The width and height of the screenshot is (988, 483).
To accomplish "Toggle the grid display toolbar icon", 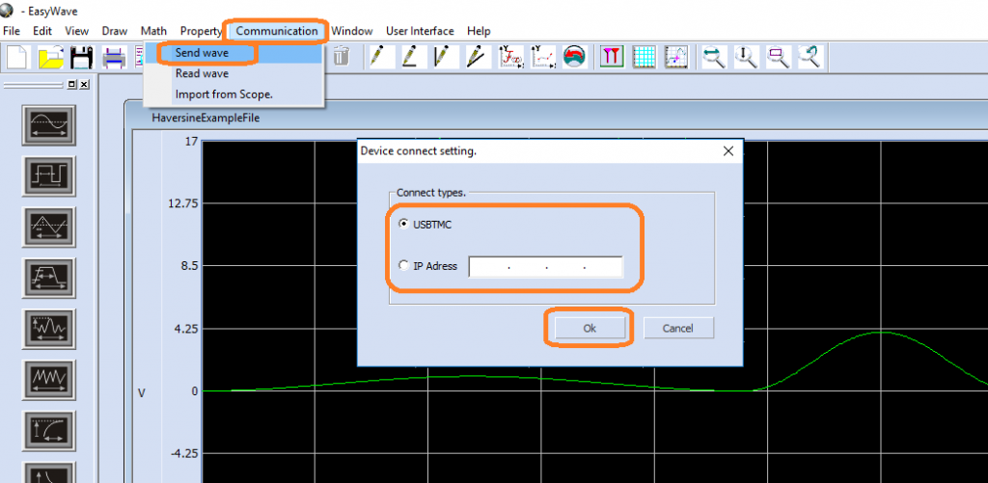I will [645, 57].
